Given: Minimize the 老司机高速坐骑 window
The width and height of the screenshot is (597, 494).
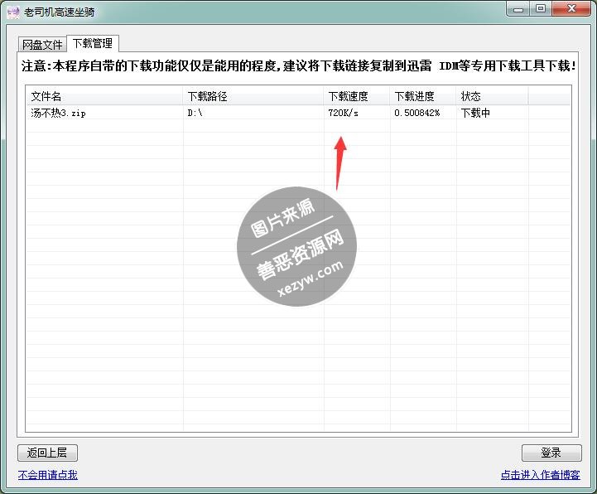Looking at the screenshot, I should click(x=518, y=9).
